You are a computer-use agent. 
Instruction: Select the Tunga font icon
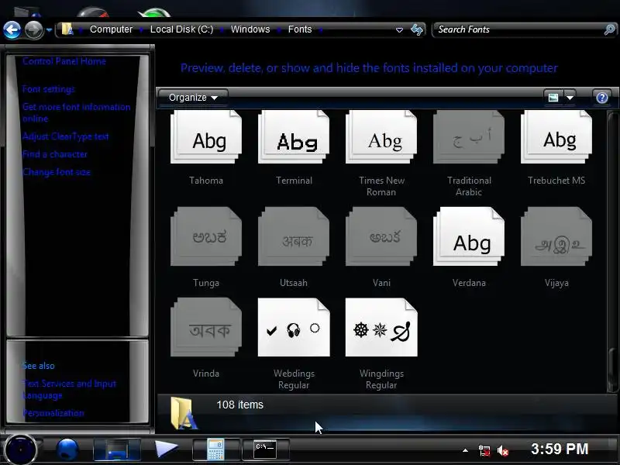(206, 236)
